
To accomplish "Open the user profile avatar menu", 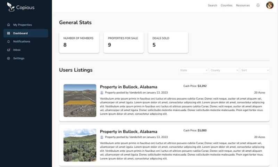I will pos(270,5).
